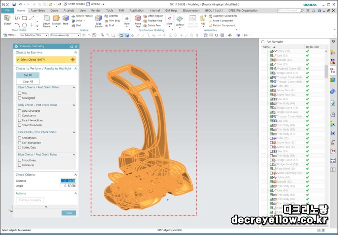Click the Set All button

click(x=28, y=75)
